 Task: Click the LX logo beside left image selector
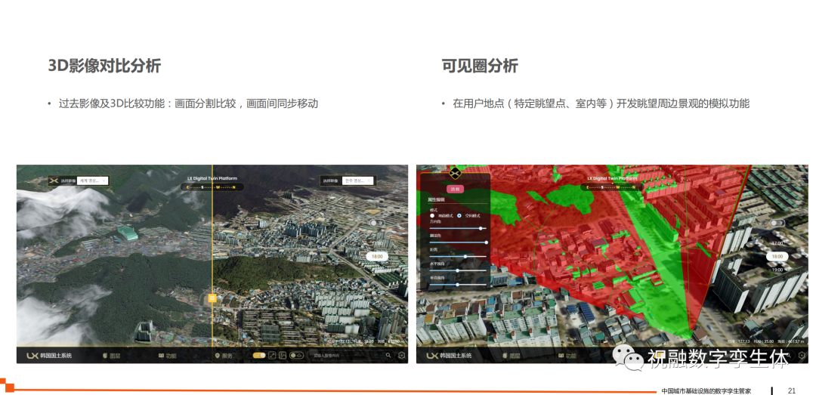(x=54, y=181)
